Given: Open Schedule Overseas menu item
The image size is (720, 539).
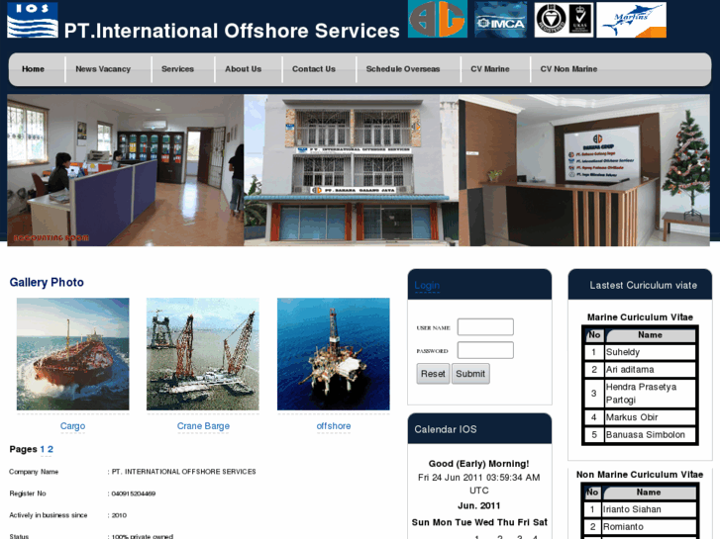Looking at the screenshot, I should coord(403,69).
